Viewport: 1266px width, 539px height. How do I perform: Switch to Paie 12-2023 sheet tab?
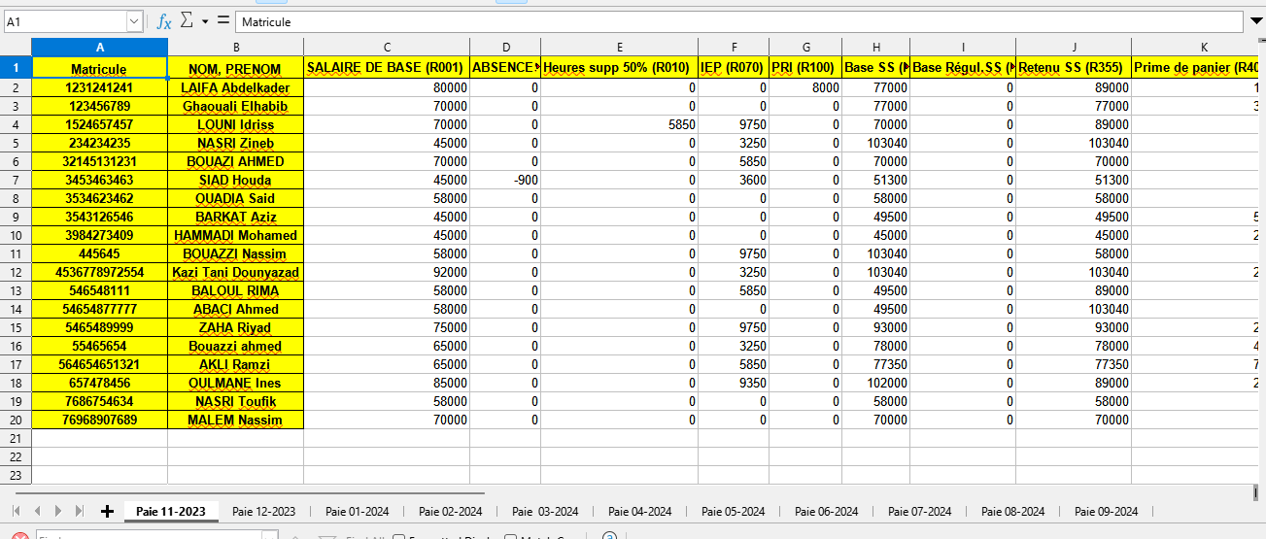tap(263, 512)
